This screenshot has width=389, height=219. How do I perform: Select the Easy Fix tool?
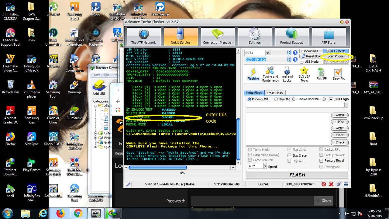click(338, 74)
